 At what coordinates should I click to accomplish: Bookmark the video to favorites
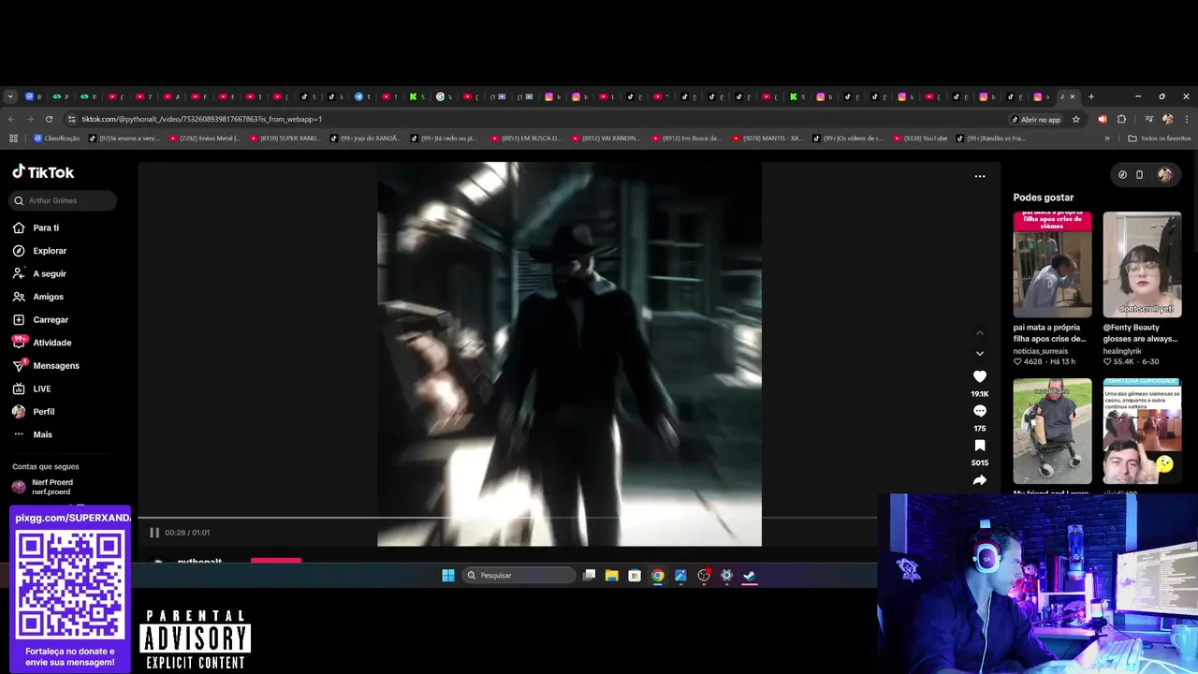click(x=980, y=446)
